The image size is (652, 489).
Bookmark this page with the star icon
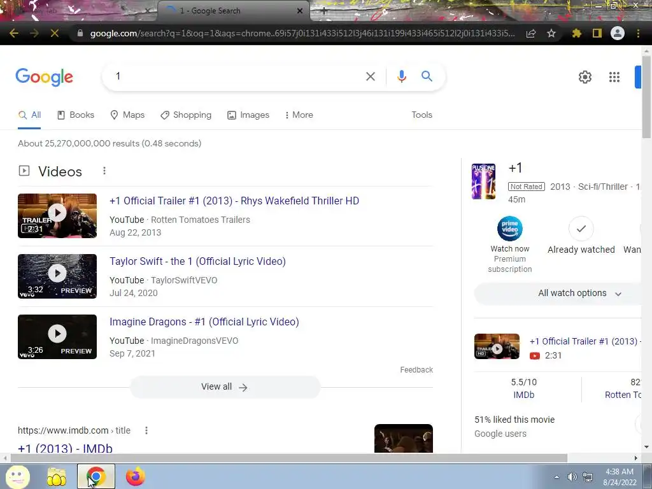tap(551, 33)
